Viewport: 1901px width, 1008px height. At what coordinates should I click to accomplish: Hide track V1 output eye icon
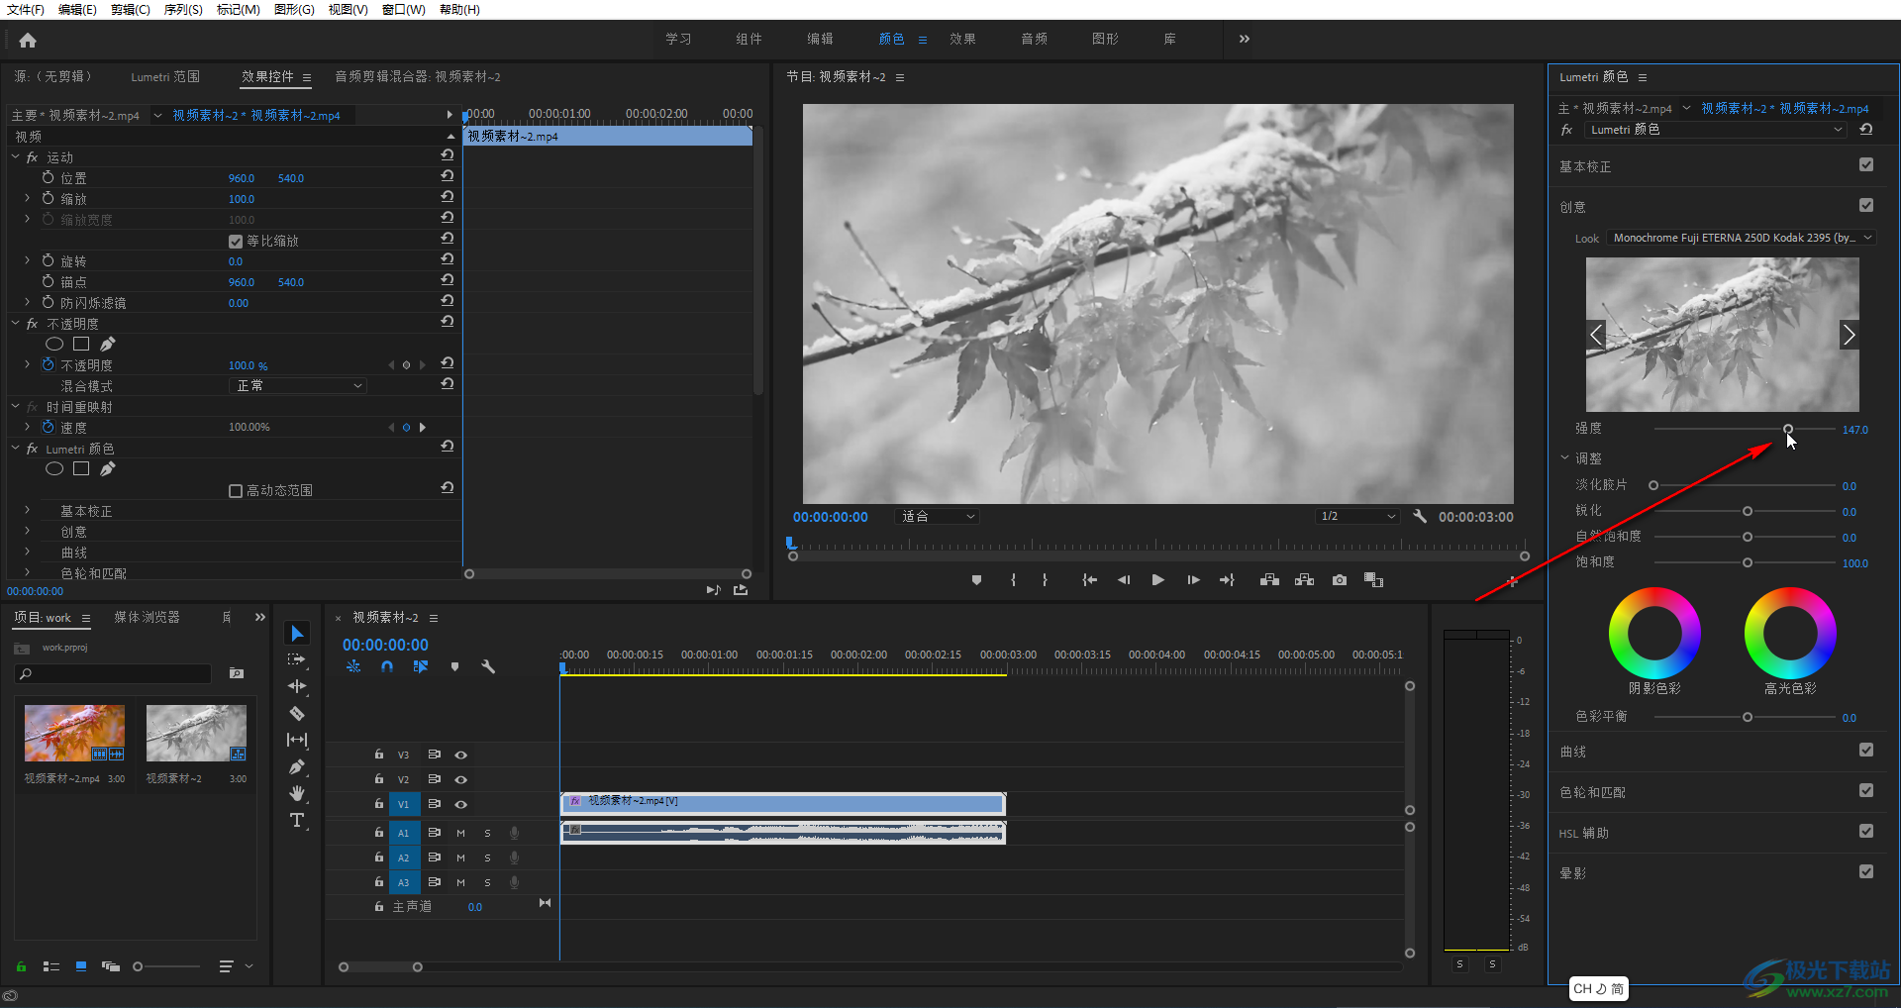461,805
